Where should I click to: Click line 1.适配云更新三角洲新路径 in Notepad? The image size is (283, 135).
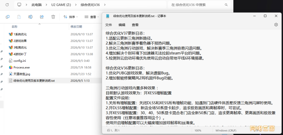pos(129,38)
